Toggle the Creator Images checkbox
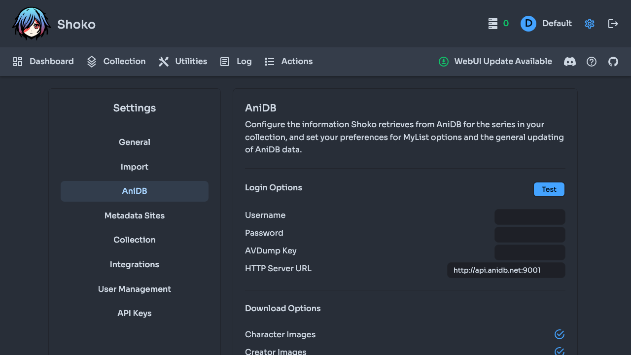The height and width of the screenshot is (355, 631). click(x=560, y=352)
